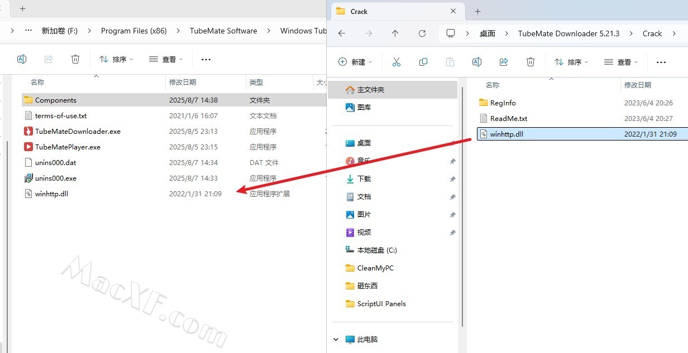Sort by 类型 column header

[x=256, y=83]
